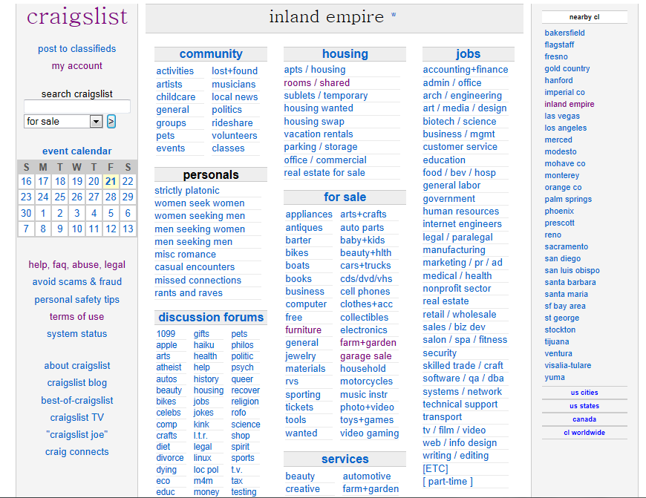Open the services section header
Viewport: 646px width, 498px height.
(345, 459)
